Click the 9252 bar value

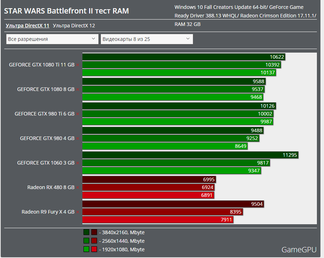click(x=252, y=138)
